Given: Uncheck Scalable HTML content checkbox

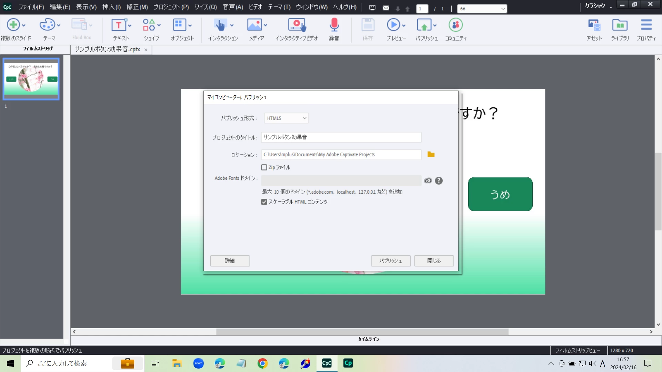Looking at the screenshot, I should pyautogui.click(x=264, y=202).
